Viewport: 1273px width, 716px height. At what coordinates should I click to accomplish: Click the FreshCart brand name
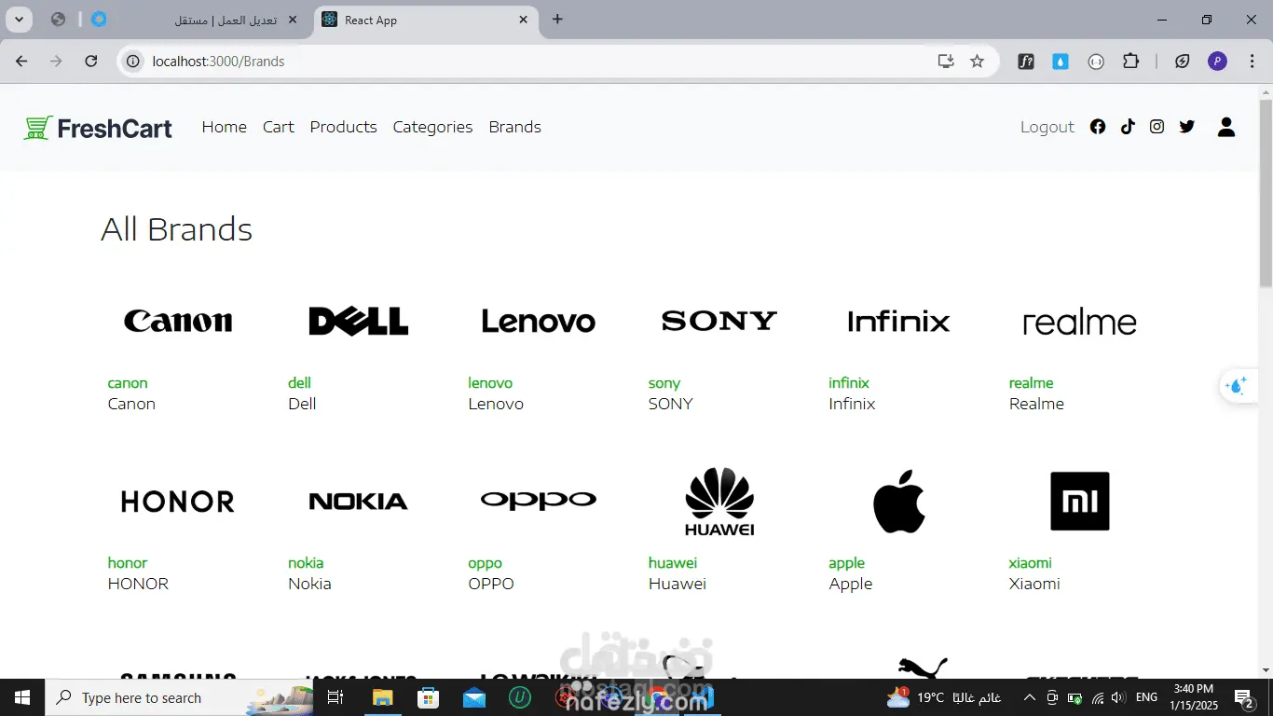[x=115, y=128]
